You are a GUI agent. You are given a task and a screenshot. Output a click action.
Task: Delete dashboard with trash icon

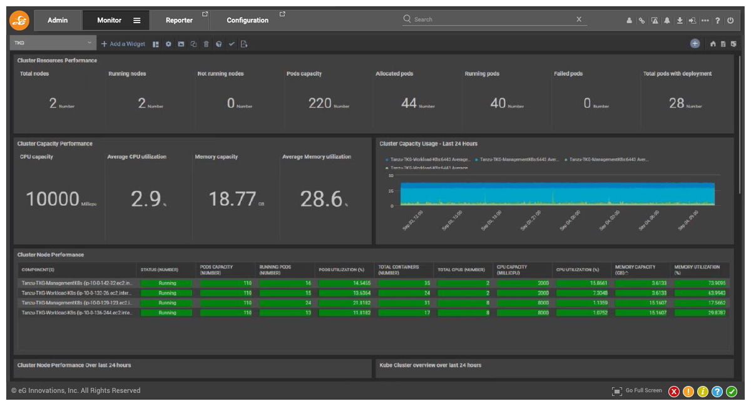(206, 44)
